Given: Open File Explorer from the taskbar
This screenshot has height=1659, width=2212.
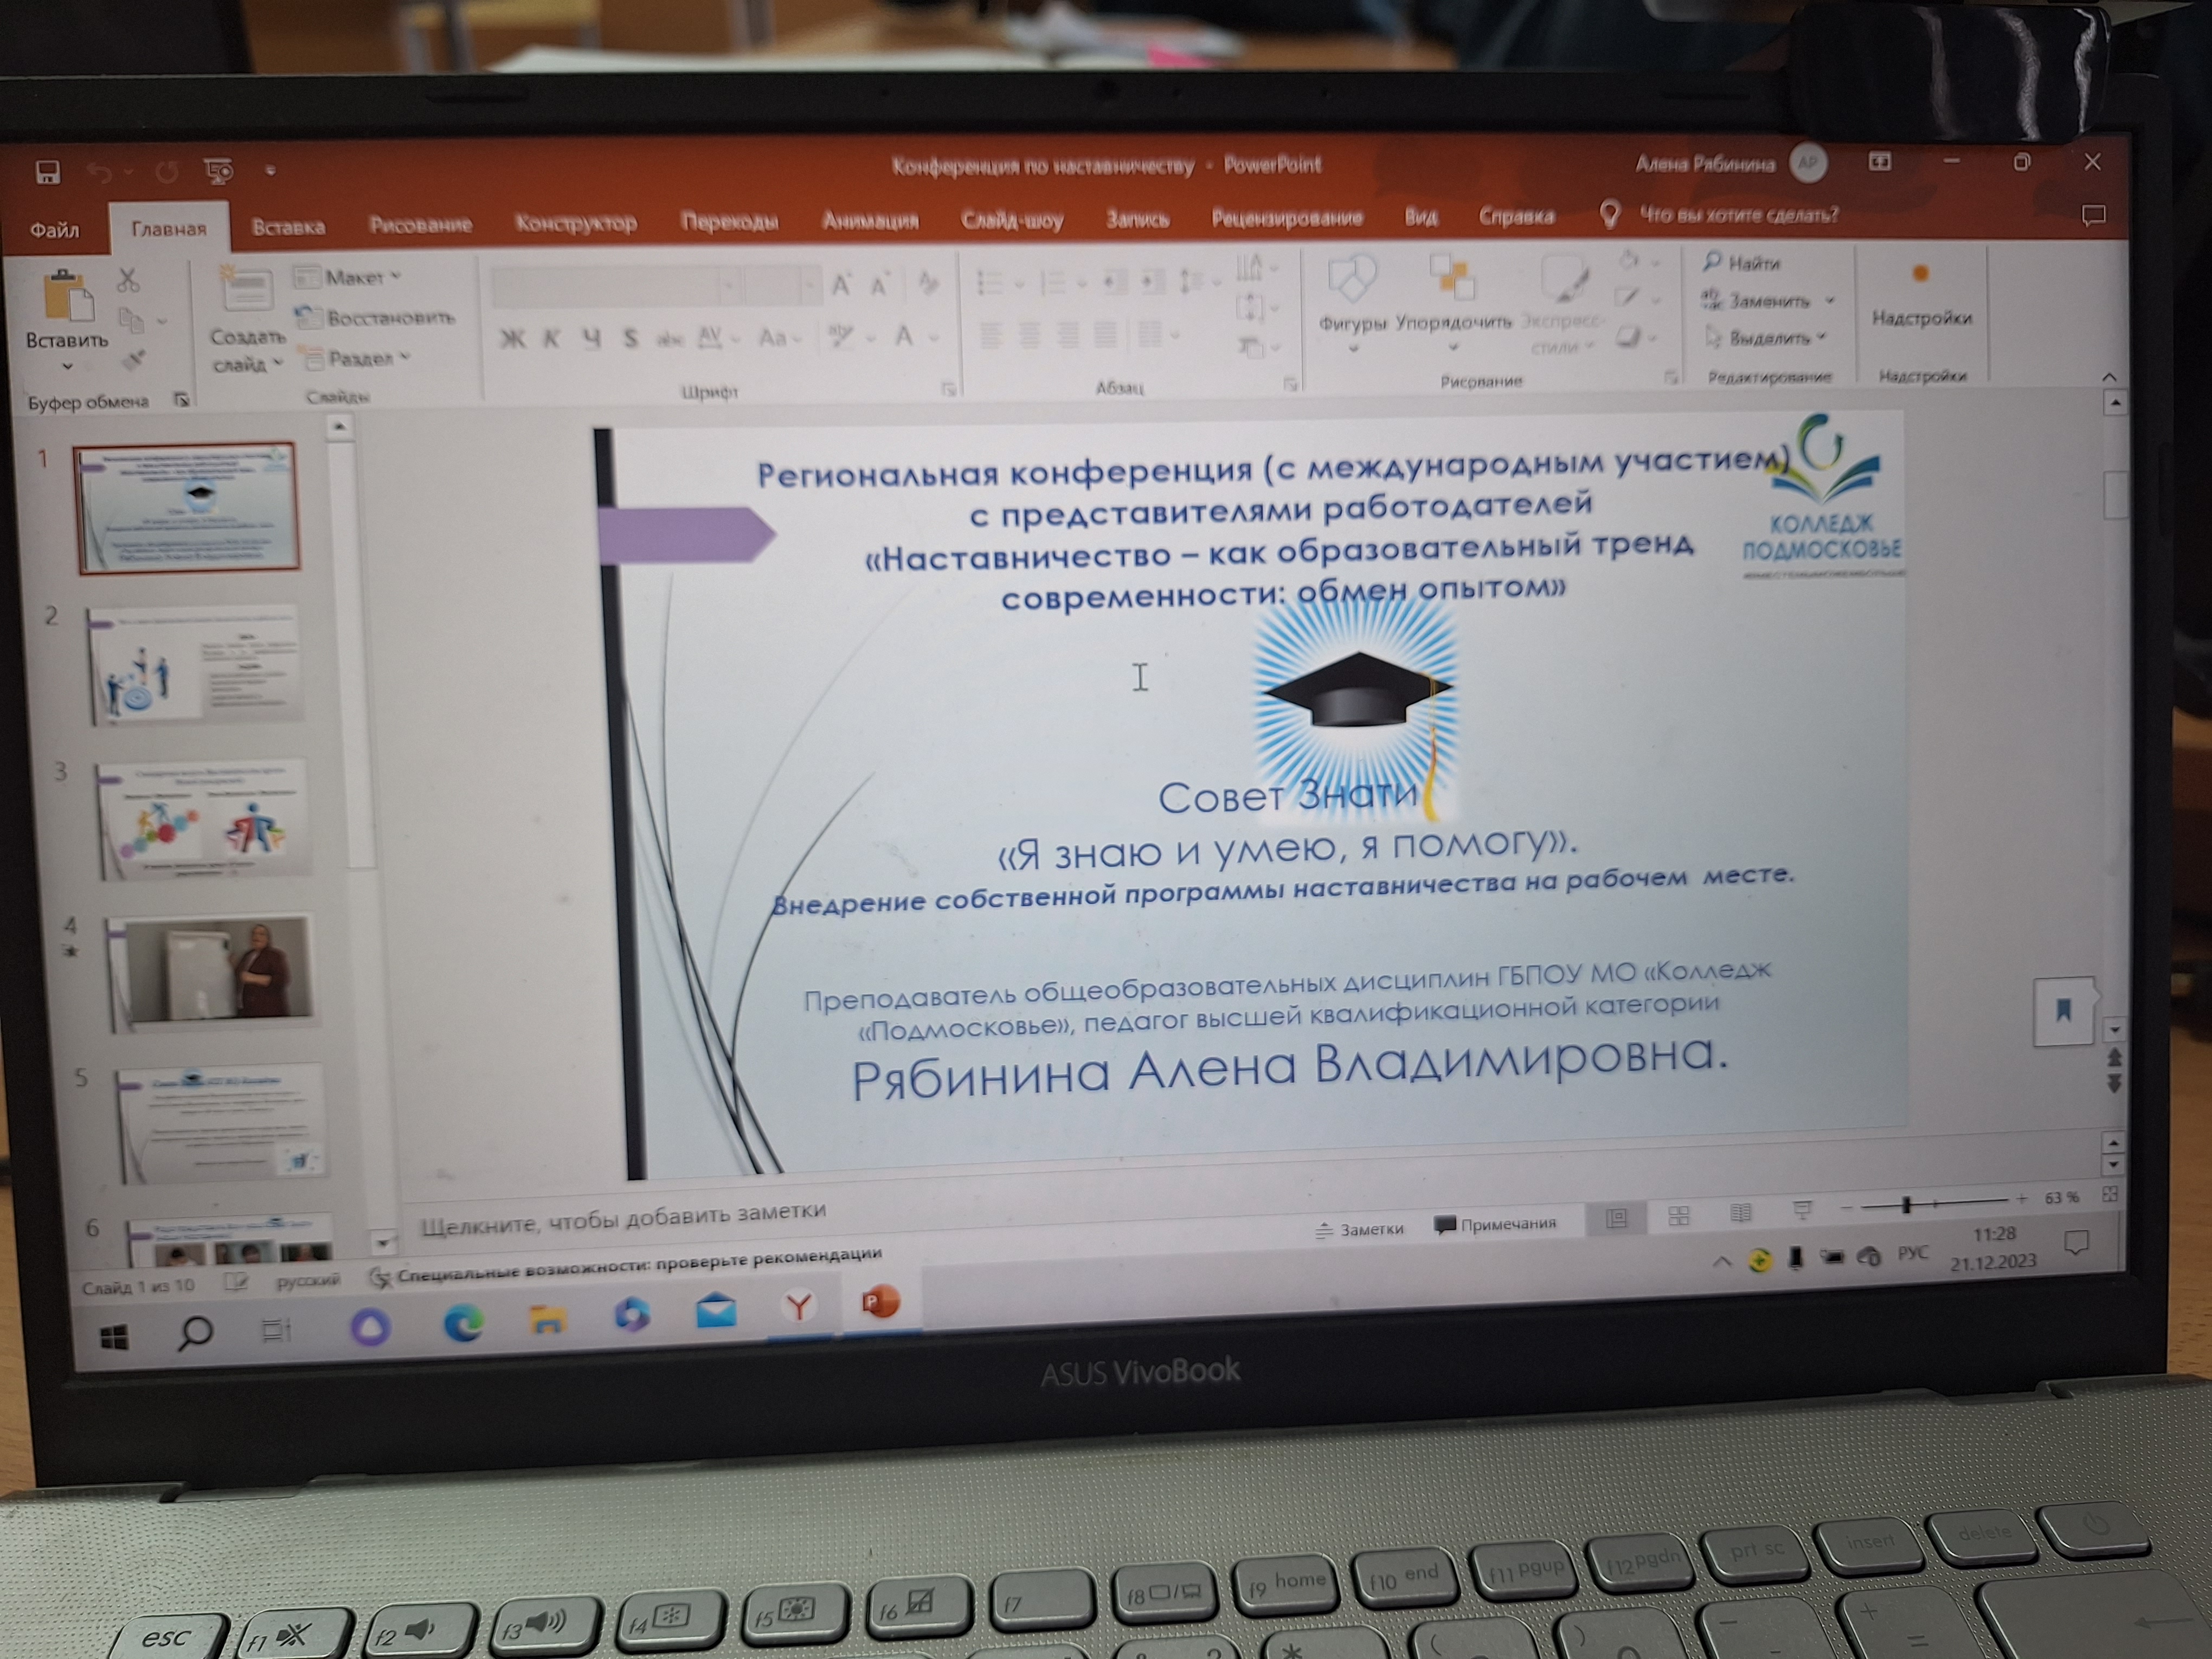Looking at the screenshot, I should [547, 1319].
